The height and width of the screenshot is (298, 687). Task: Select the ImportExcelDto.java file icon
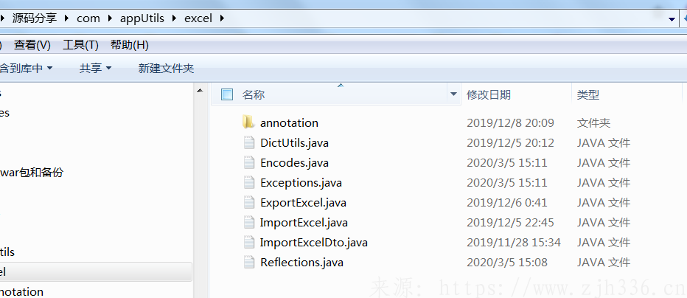click(249, 243)
